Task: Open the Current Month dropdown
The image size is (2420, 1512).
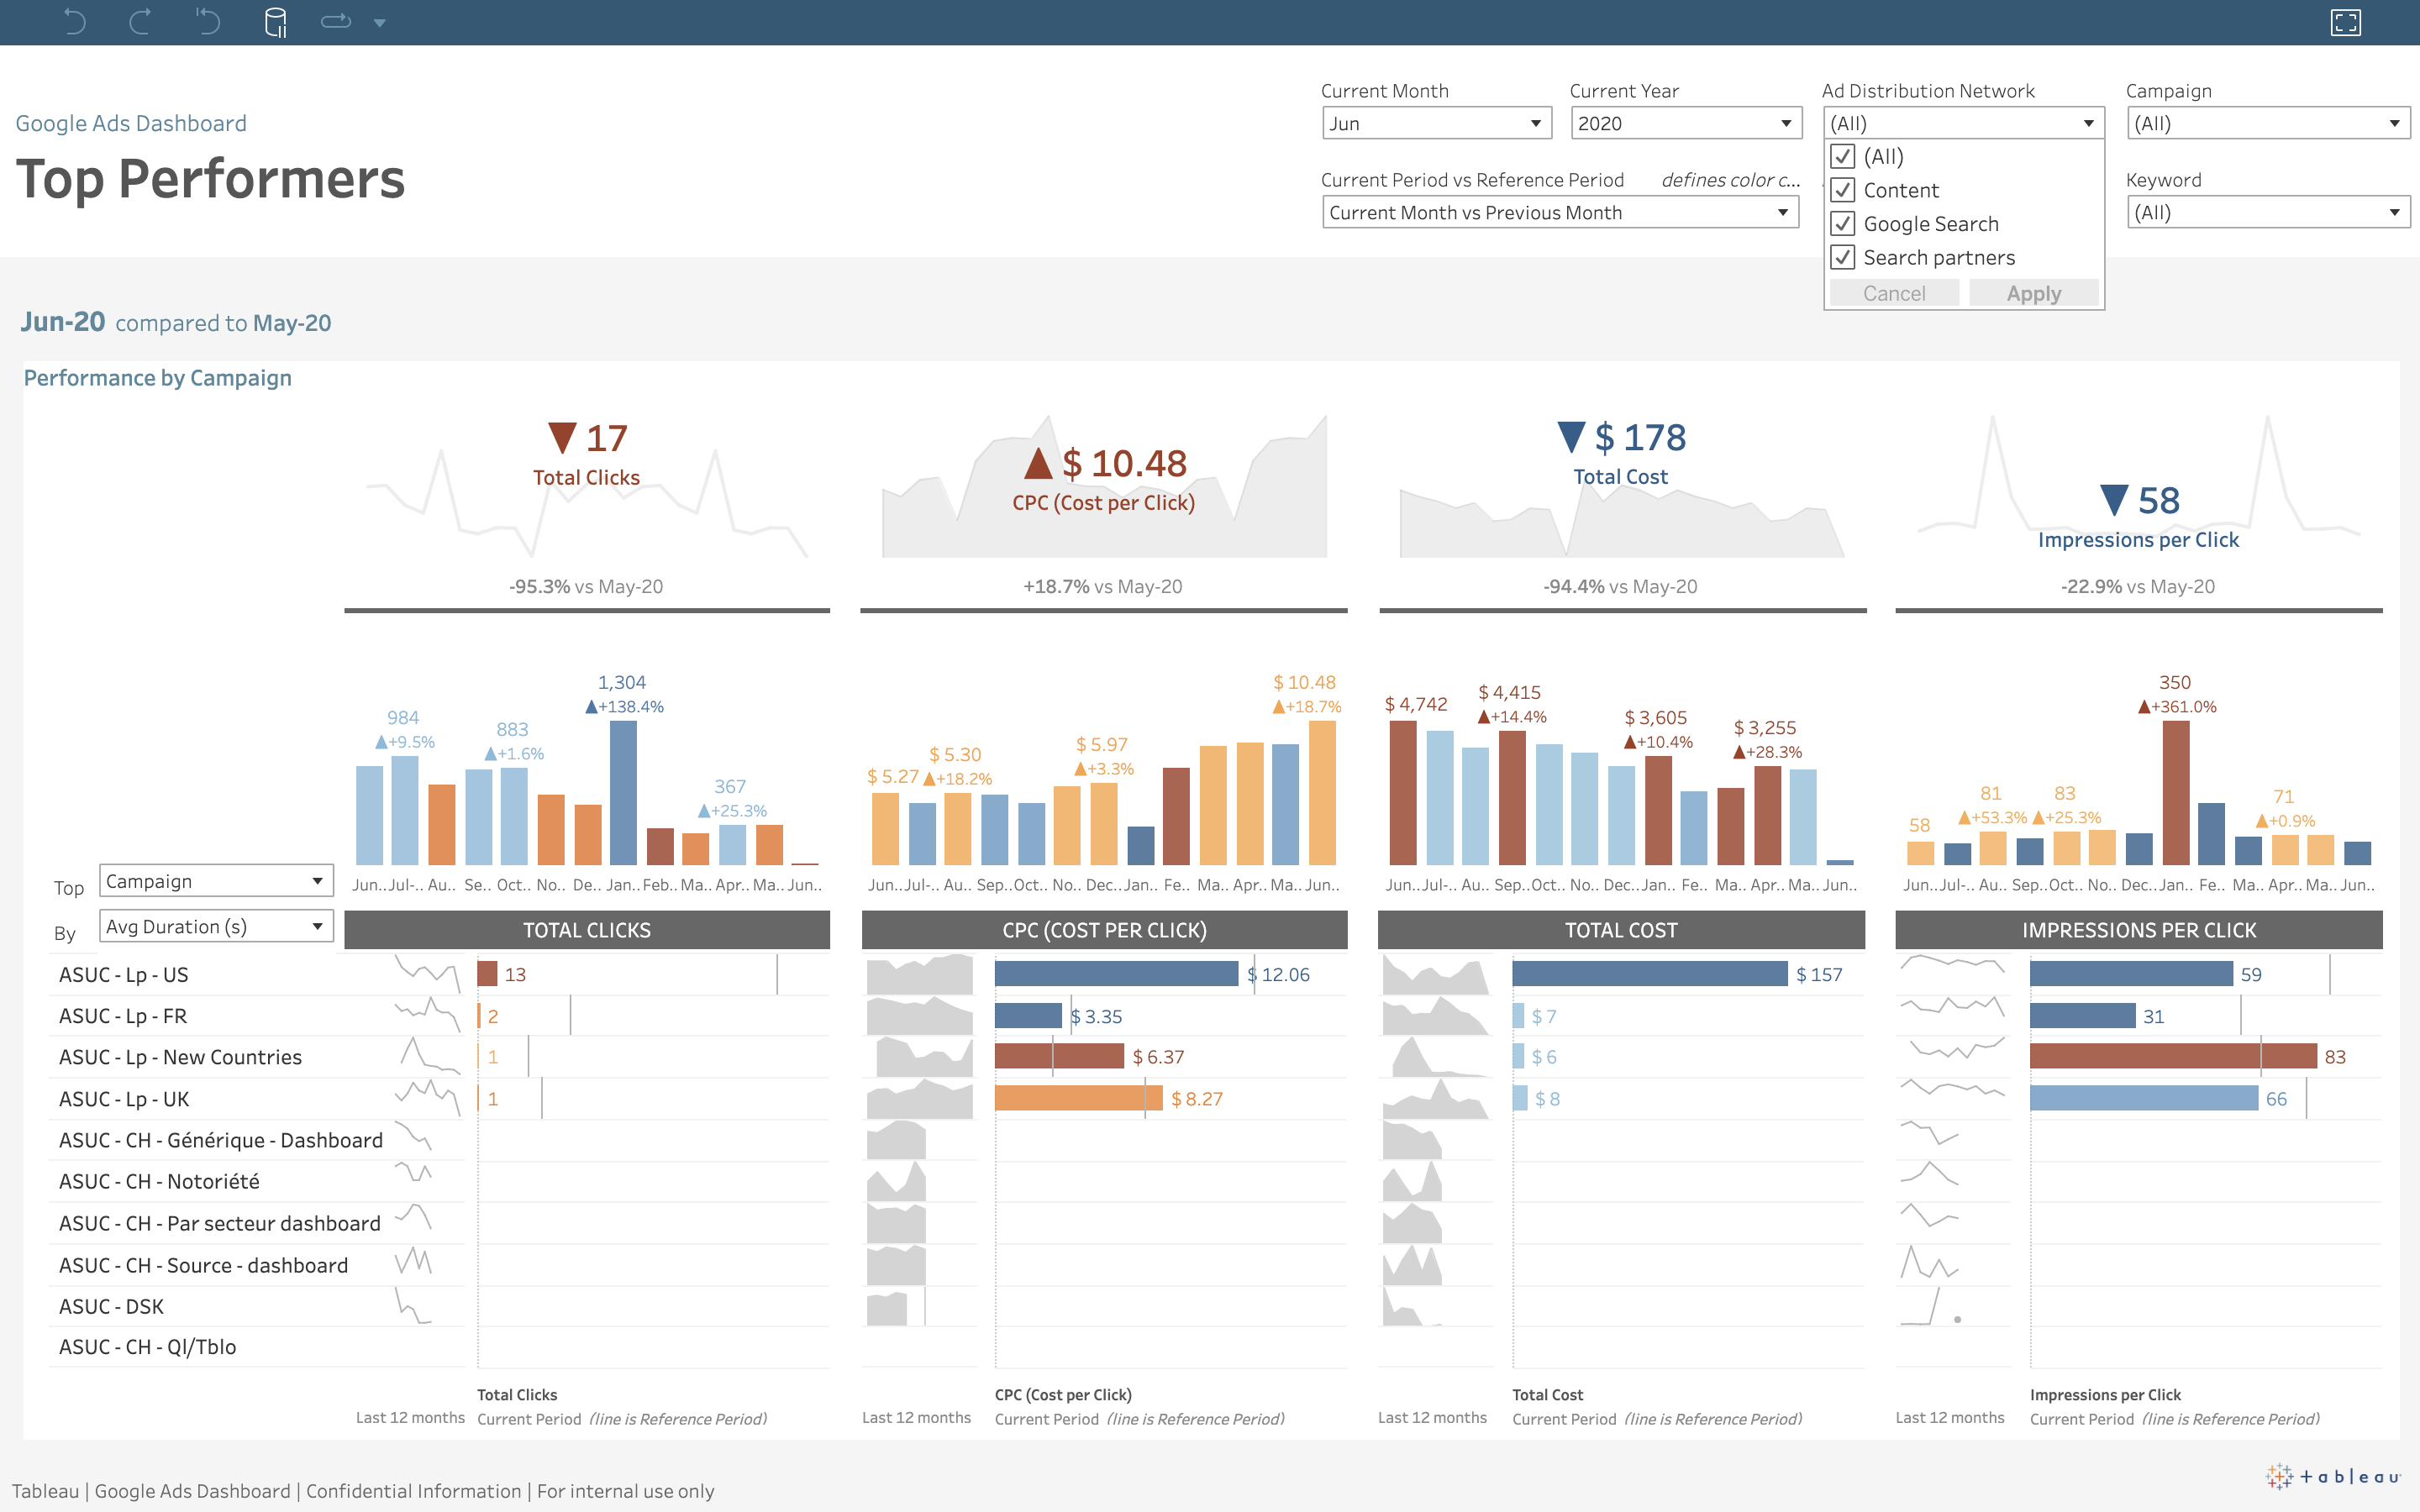Action: (1436, 123)
